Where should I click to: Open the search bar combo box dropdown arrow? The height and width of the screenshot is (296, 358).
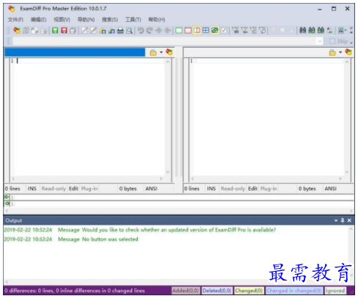tap(320, 41)
